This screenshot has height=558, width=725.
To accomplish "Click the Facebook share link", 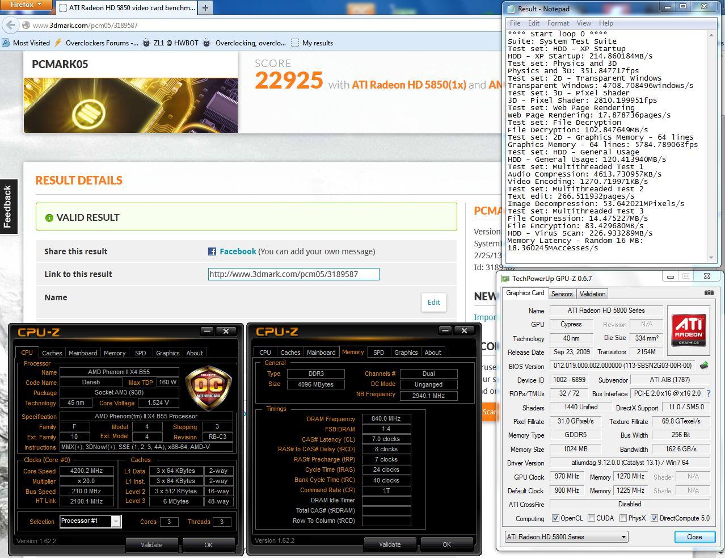I will pyautogui.click(x=238, y=251).
